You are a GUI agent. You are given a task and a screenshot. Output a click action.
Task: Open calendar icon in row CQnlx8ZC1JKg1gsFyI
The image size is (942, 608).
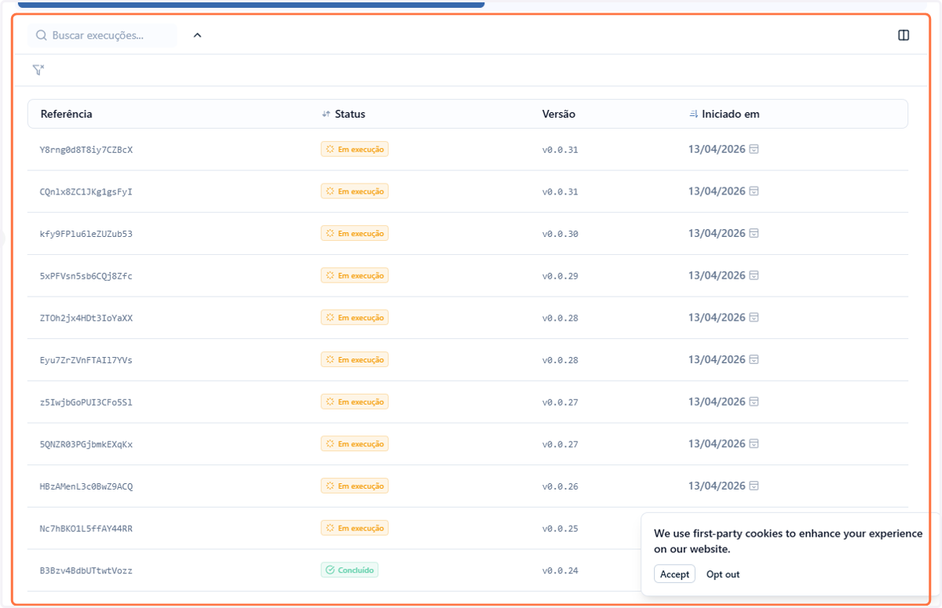pyautogui.click(x=754, y=191)
